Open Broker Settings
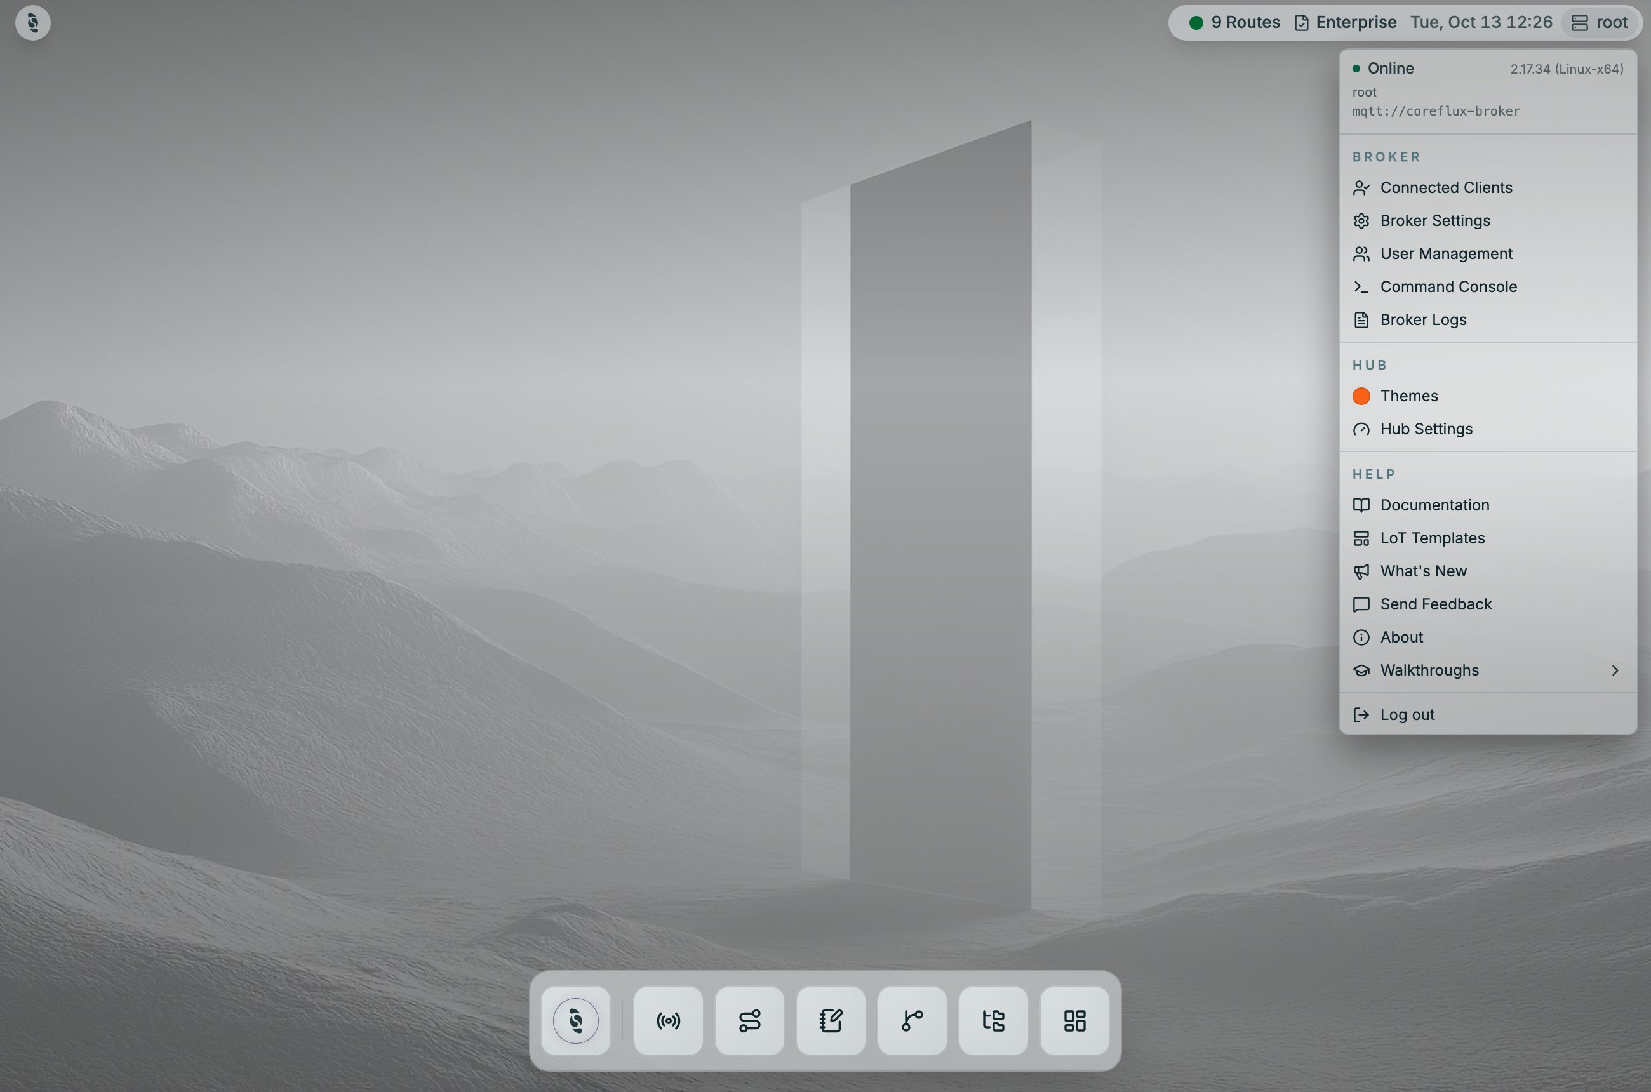Image resolution: width=1651 pixels, height=1092 pixels. (x=1488, y=221)
